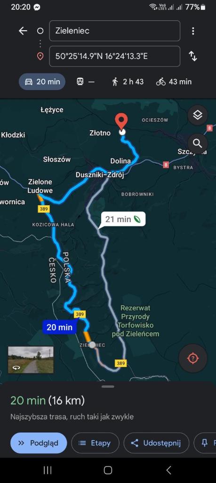Tap the back arrow icon

click(x=23, y=31)
